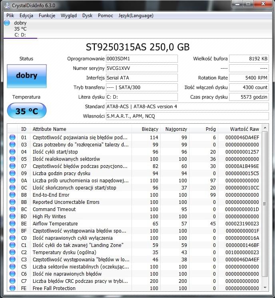Image resolution: width=275 pixels, height=298 pixels.
Task: Click raw value 000023190023 of Airflow Temperature
Action: click(242, 223)
